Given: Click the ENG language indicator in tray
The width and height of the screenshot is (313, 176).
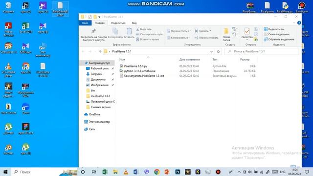Looking at the screenshot, I should pyautogui.click(x=283, y=172).
